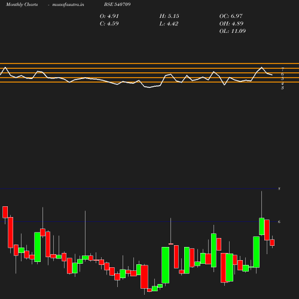Click the munafasutra.in watermark text

[68, 4]
